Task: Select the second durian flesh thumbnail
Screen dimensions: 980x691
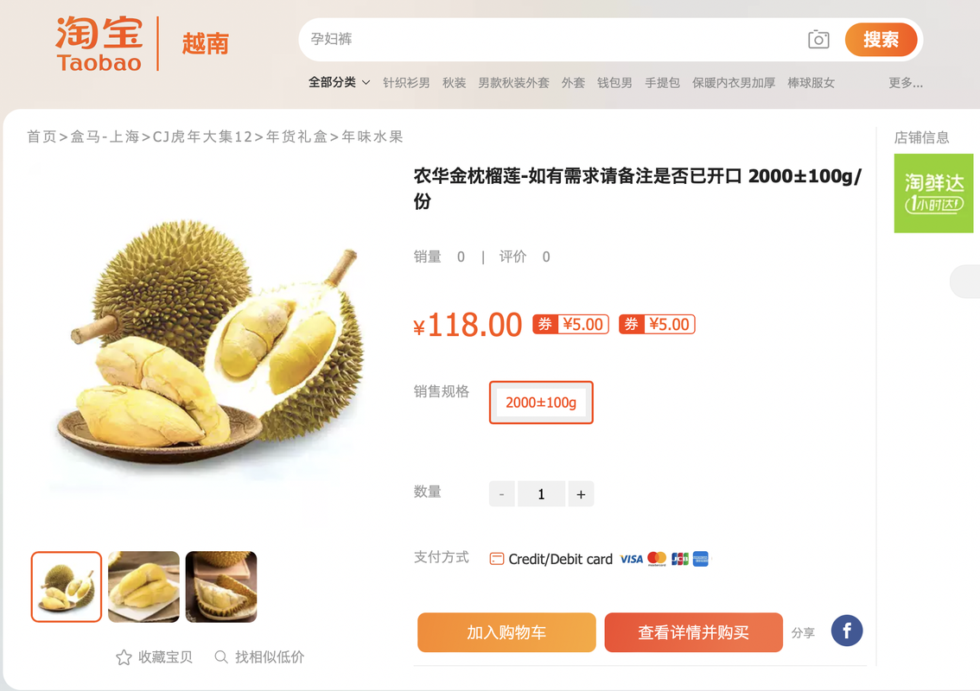Action: coord(143,586)
